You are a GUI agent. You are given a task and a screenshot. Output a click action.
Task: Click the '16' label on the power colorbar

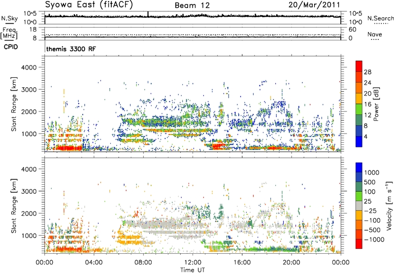(367, 104)
